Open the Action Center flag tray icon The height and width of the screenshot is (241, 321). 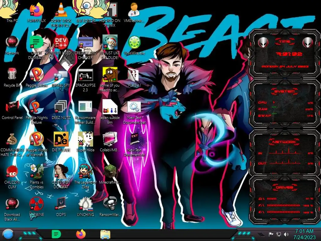pos(271,234)
